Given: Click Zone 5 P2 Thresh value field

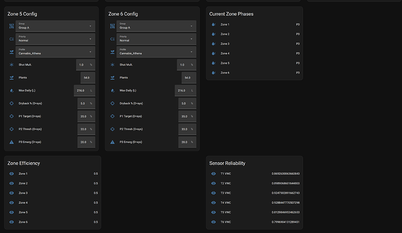Looking at the screenshot, I should click(x=86, y=129).
